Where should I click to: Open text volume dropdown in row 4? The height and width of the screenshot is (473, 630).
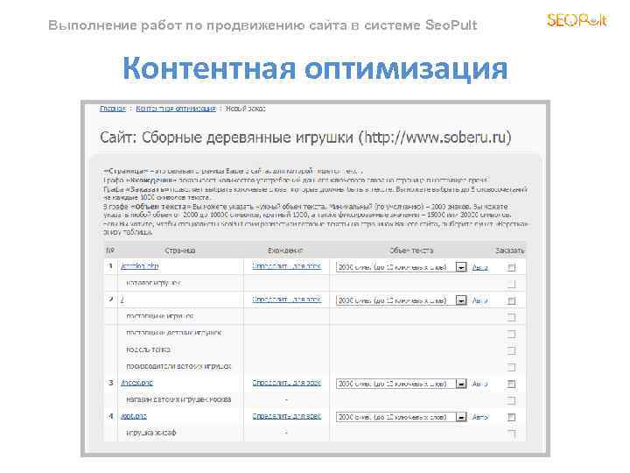click(401, 417)
